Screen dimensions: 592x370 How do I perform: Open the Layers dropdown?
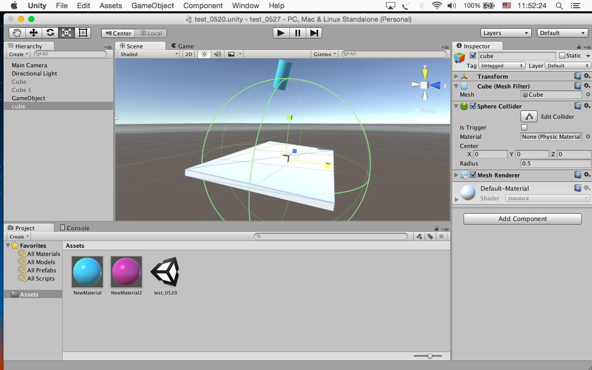click(506, 33)
